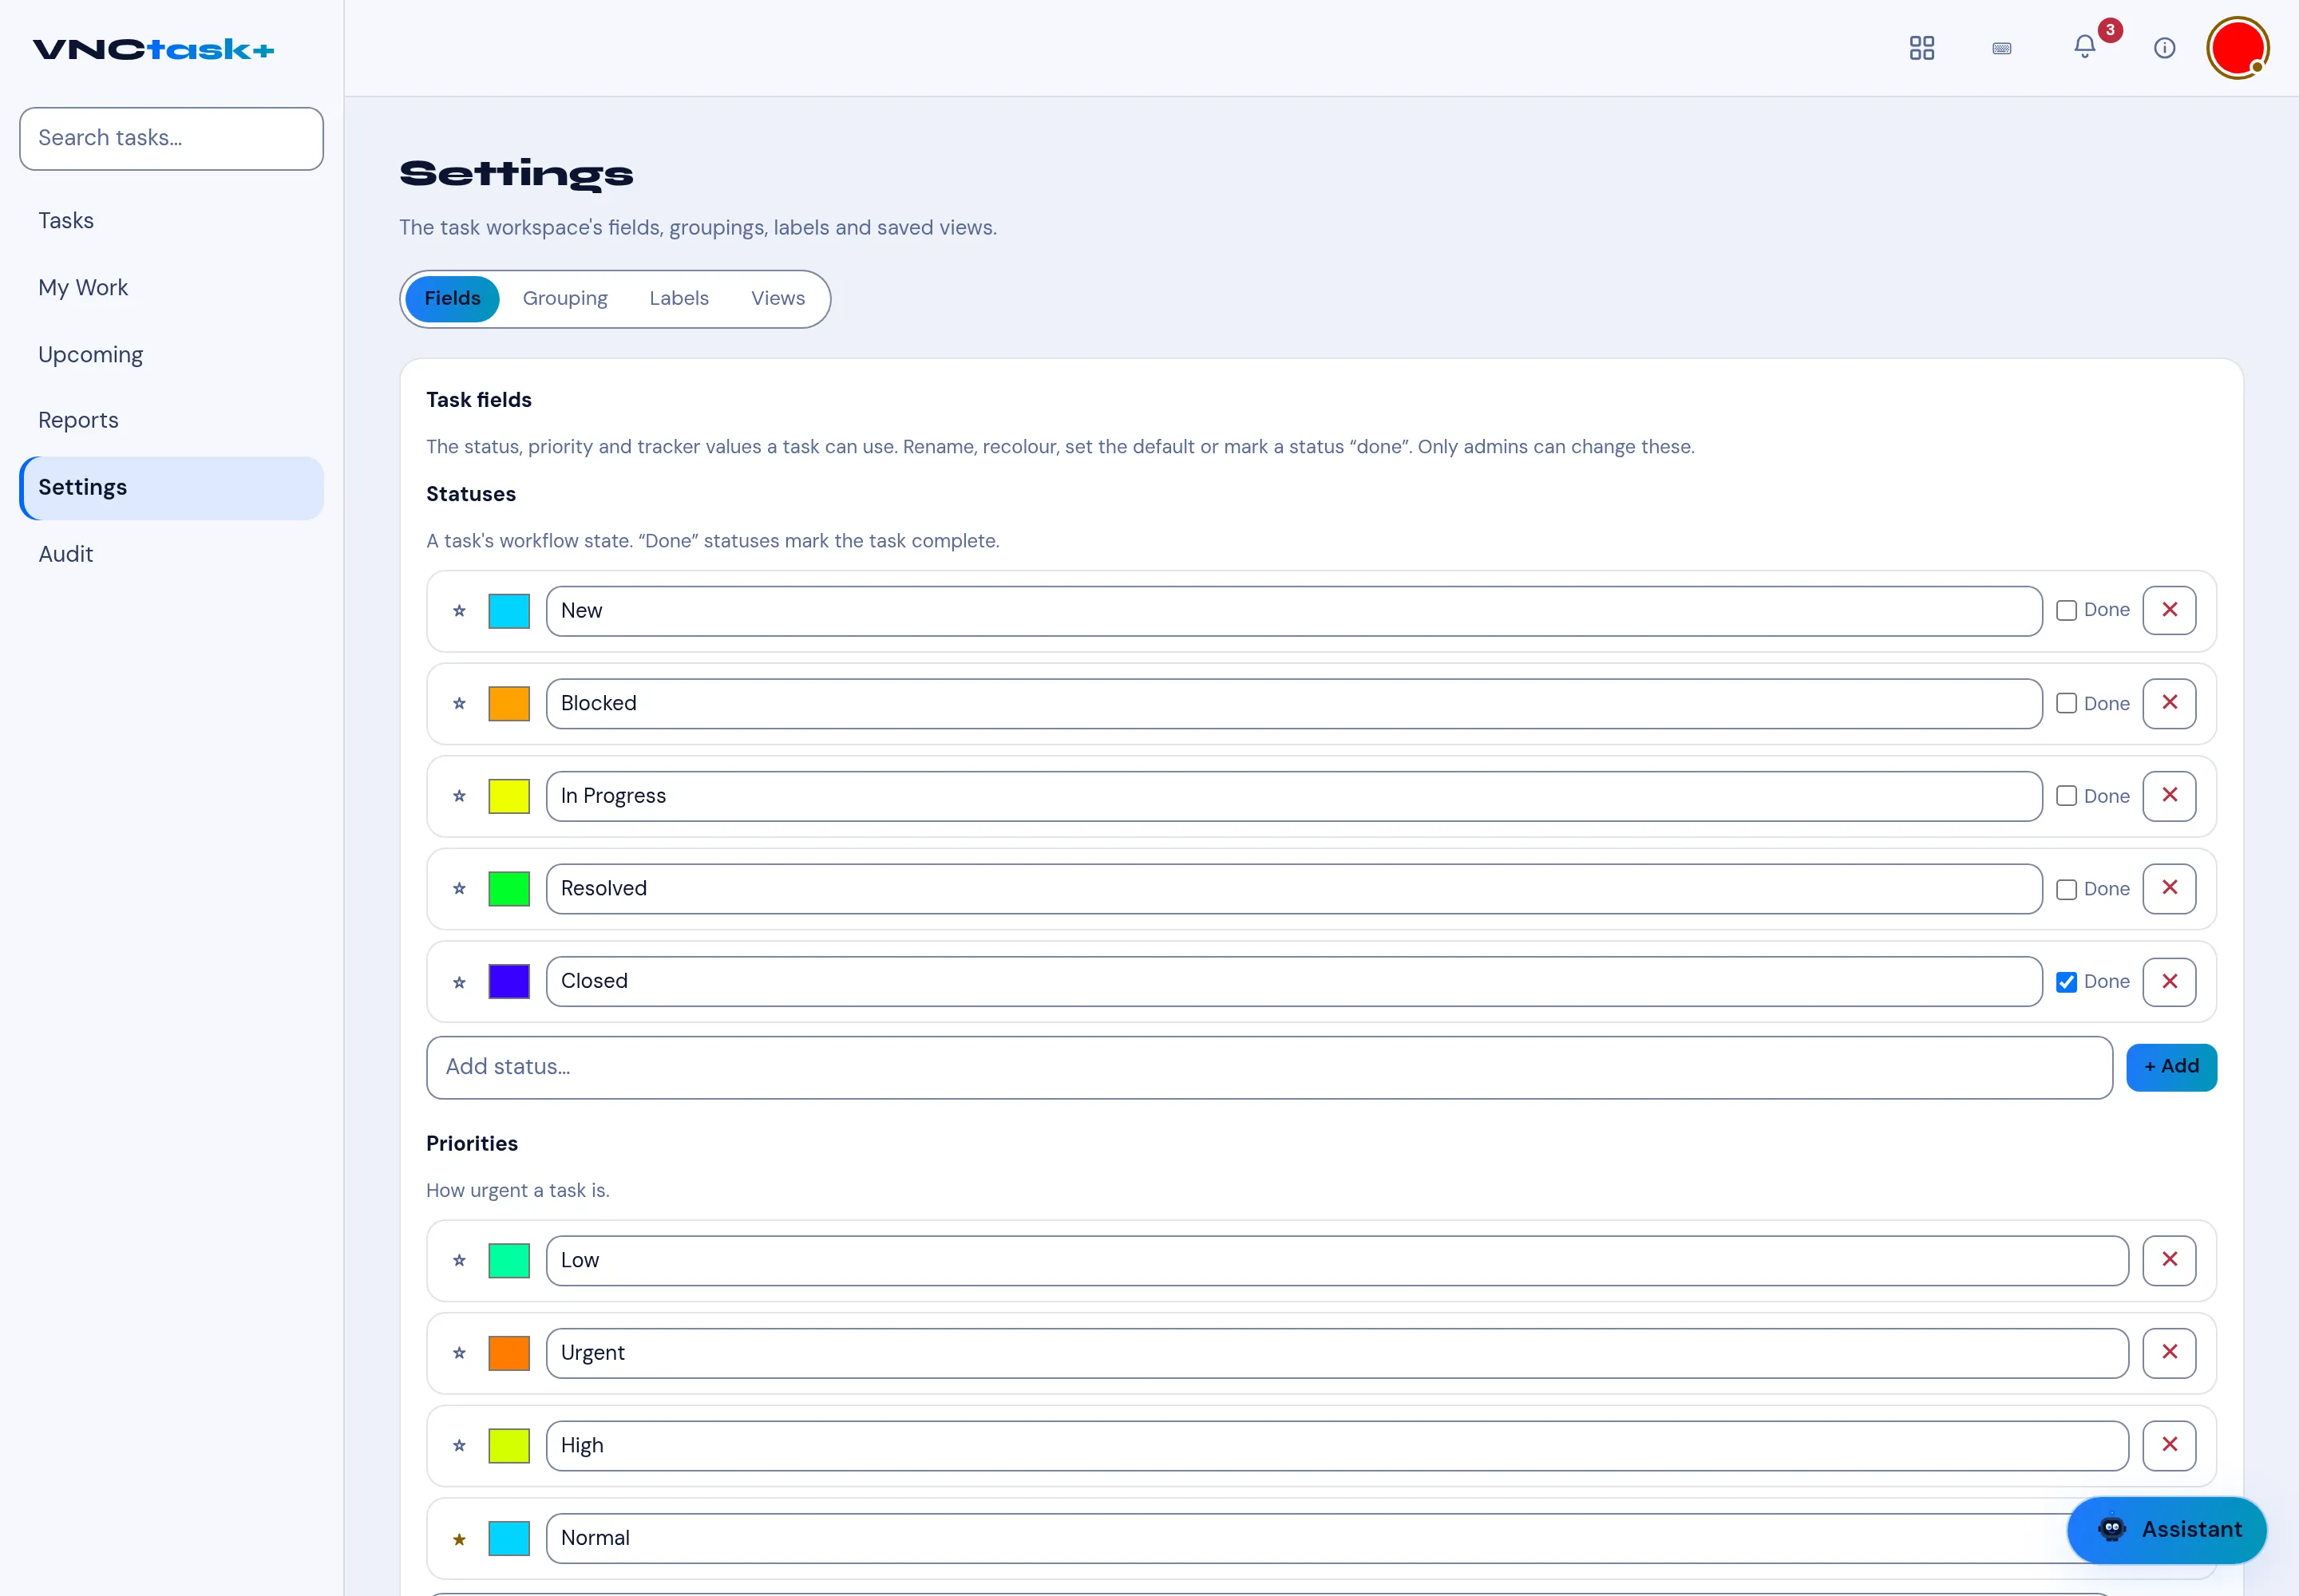Open the notifications bell
Screen dimensions: 2299x1596
coord(2085,47)
